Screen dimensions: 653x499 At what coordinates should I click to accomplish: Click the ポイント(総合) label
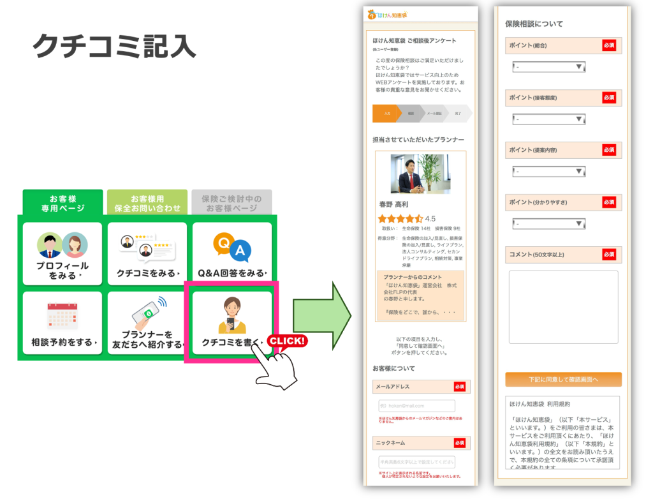click(528, 45)
